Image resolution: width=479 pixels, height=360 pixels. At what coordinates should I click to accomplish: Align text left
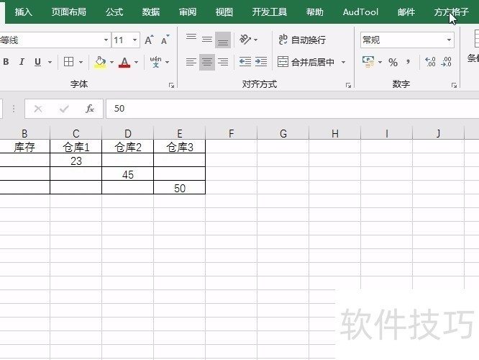tap(191, 62)
